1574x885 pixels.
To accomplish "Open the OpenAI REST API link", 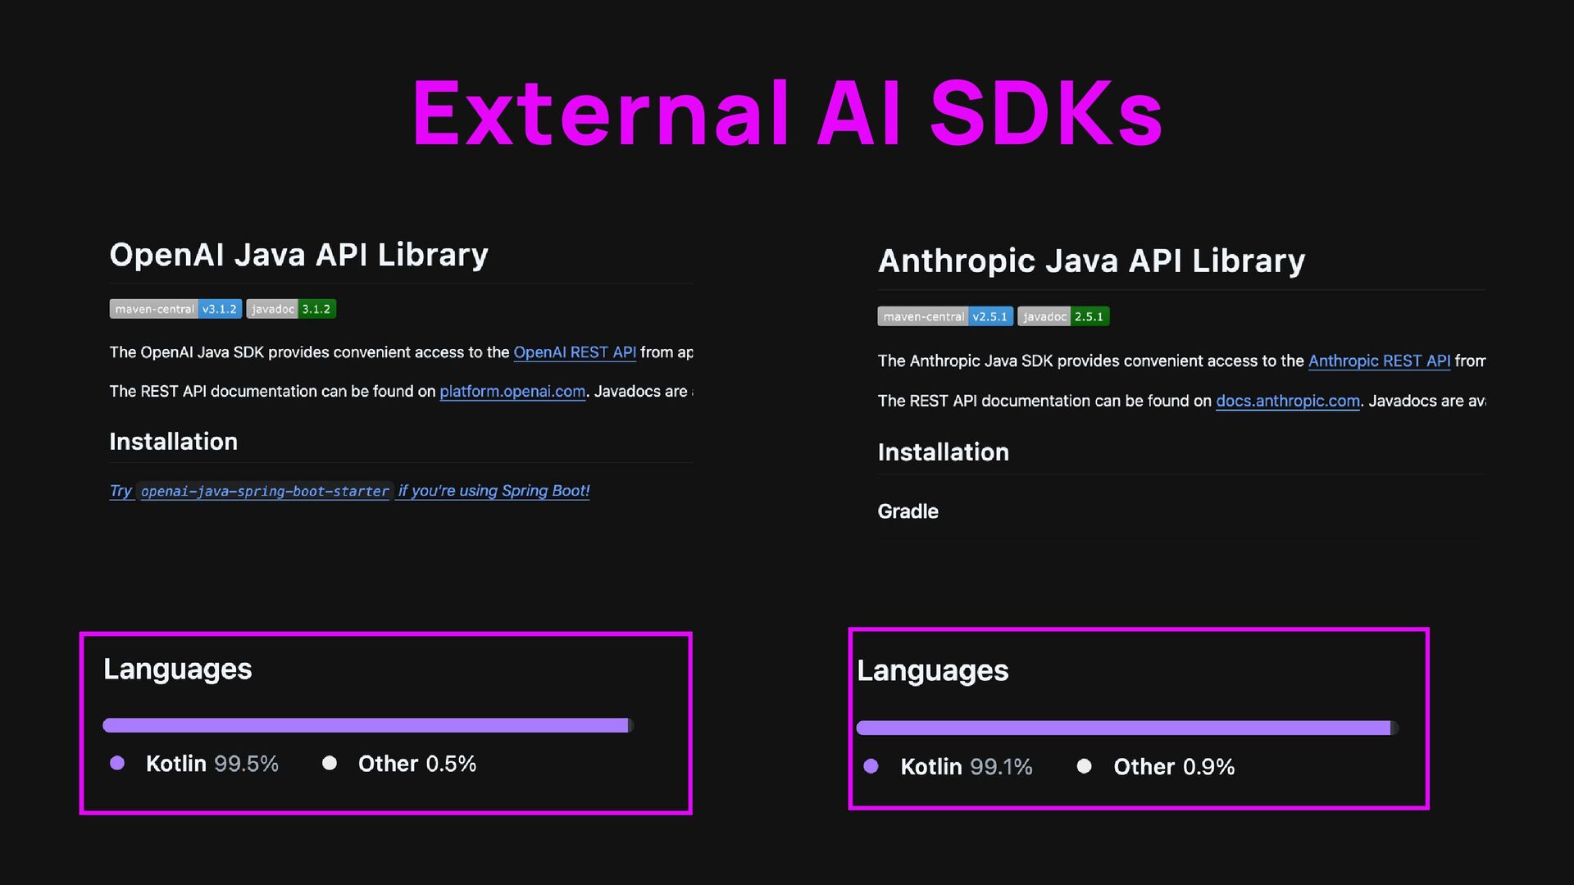I will [575, 352].
